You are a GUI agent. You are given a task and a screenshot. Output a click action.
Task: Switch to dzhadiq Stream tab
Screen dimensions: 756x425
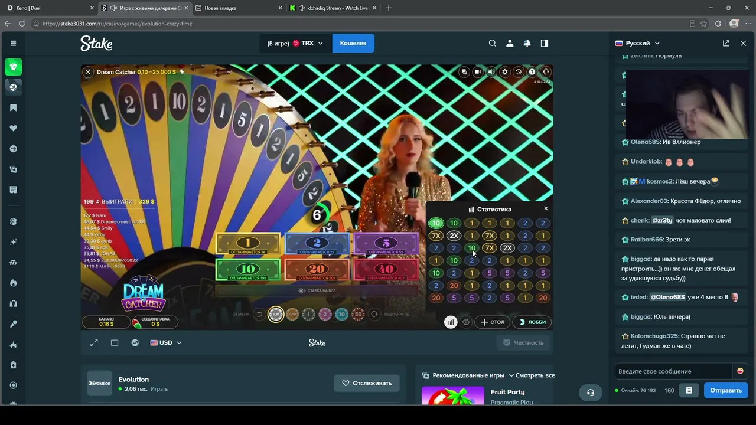(334, 8)
